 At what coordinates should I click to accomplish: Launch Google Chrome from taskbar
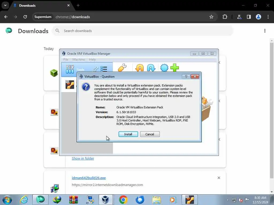(x=123, y=200)
